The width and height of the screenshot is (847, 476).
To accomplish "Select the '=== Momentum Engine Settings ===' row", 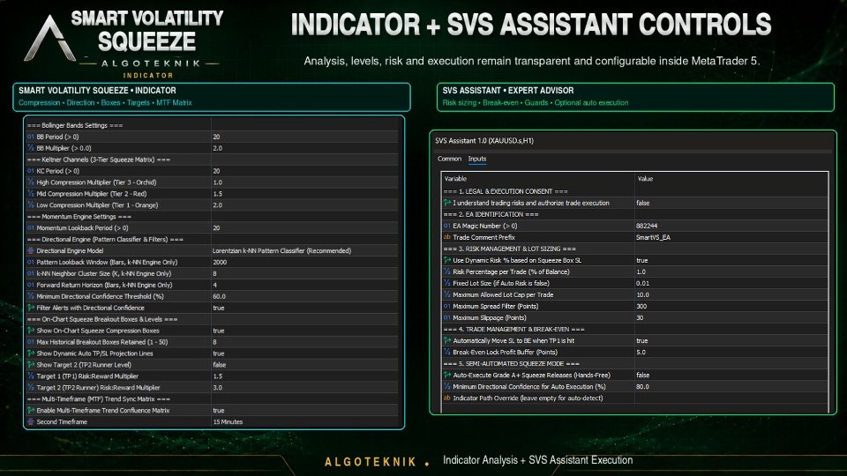I will (213, 217).
